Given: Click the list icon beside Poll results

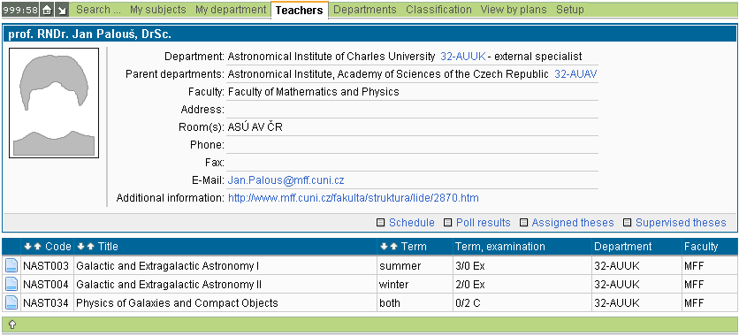Looking at the screenshot, I should (448, 223).
